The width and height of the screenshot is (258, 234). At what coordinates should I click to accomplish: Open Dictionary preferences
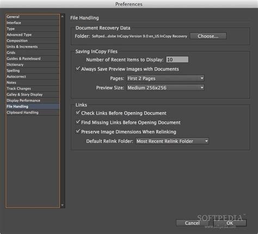[x=33, y=65]
